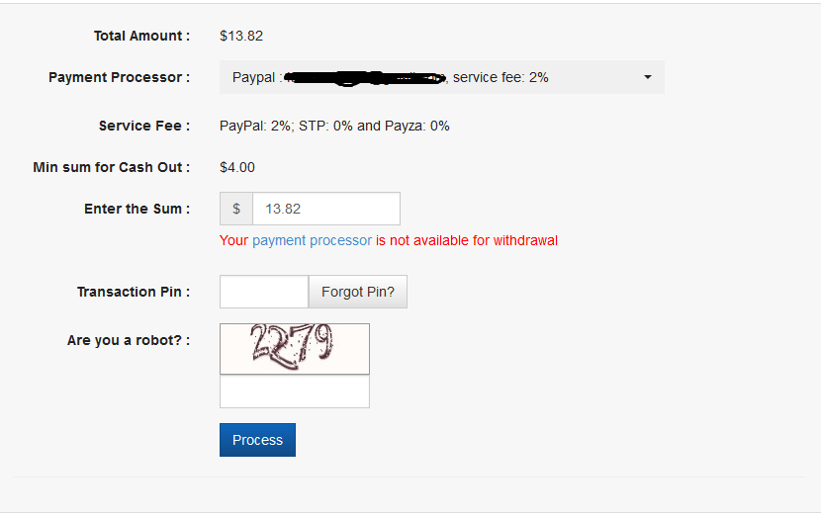The width and height of the screenshot is (821, 521).
Task: Open the payment processor link
Action: tap(312, 240)
